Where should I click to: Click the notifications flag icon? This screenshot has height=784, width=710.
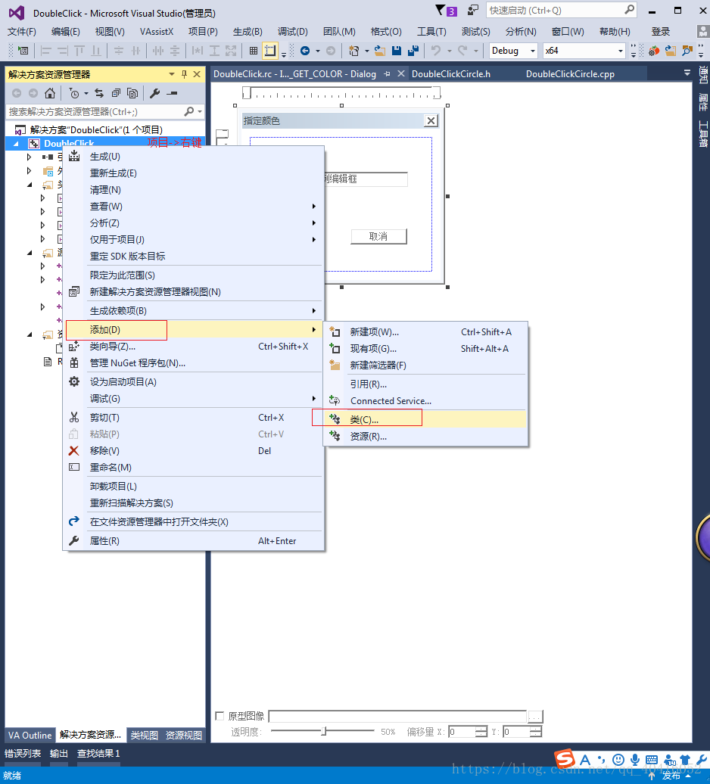click(446, 11)
